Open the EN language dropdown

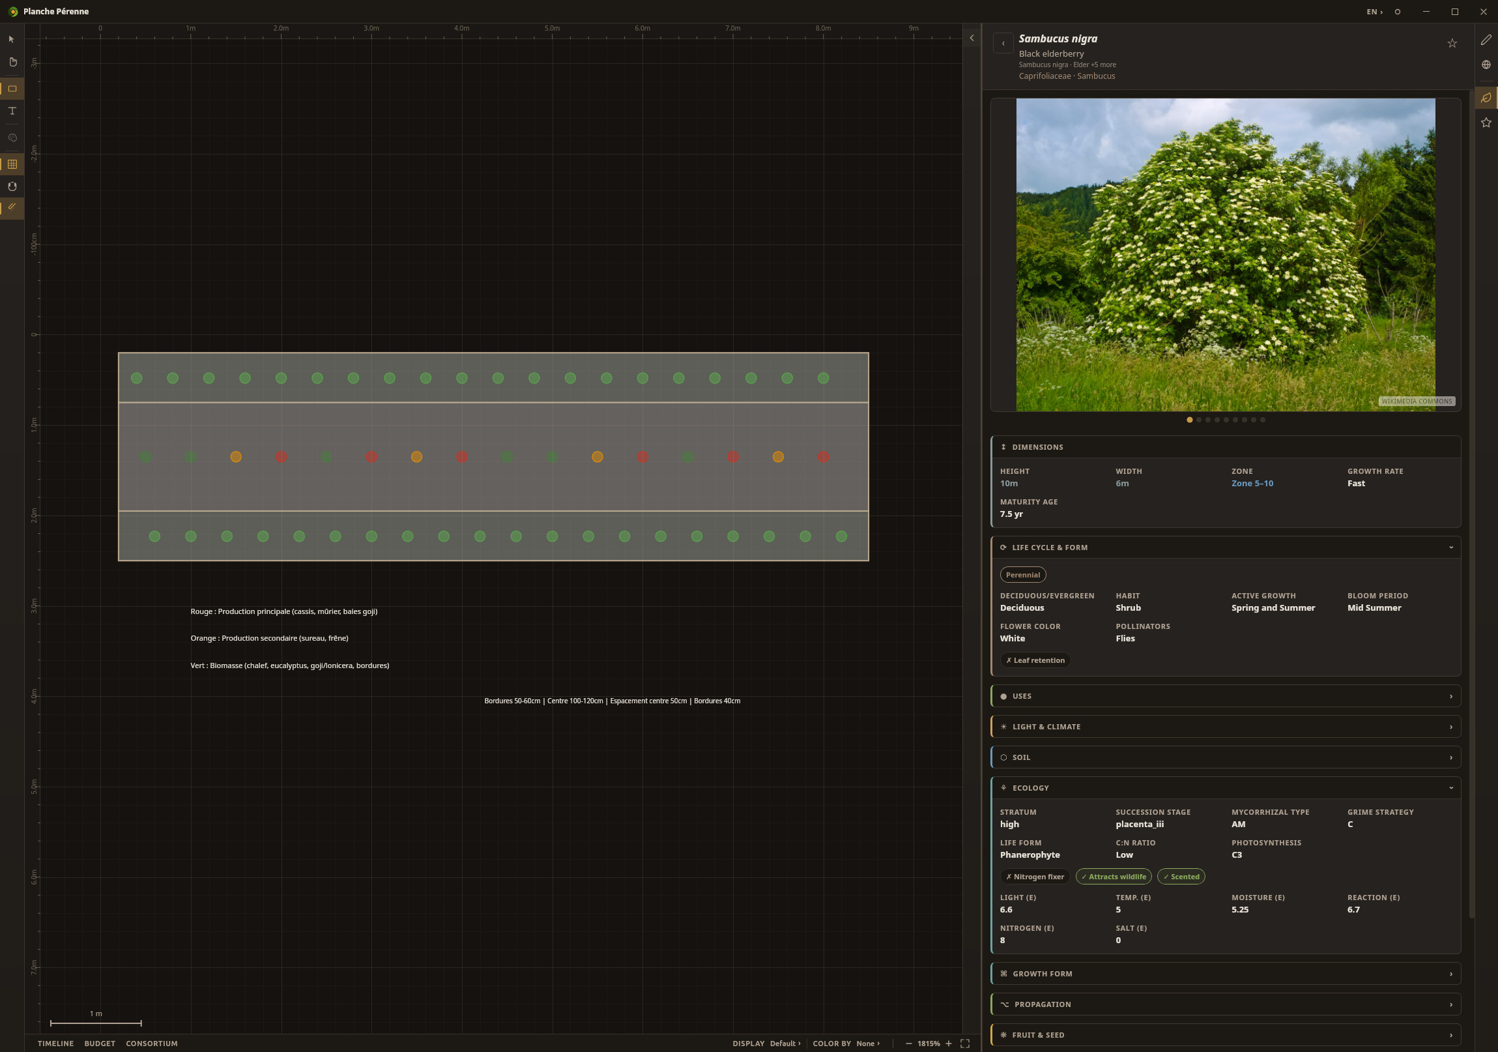click(x=1375, y=12)
